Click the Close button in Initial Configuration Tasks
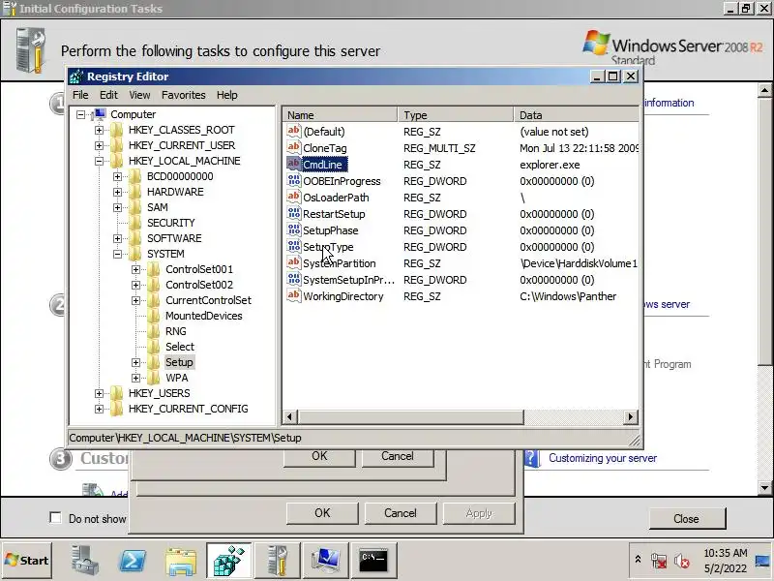Screen dimensions: 774x581 [x=687, y=519]
